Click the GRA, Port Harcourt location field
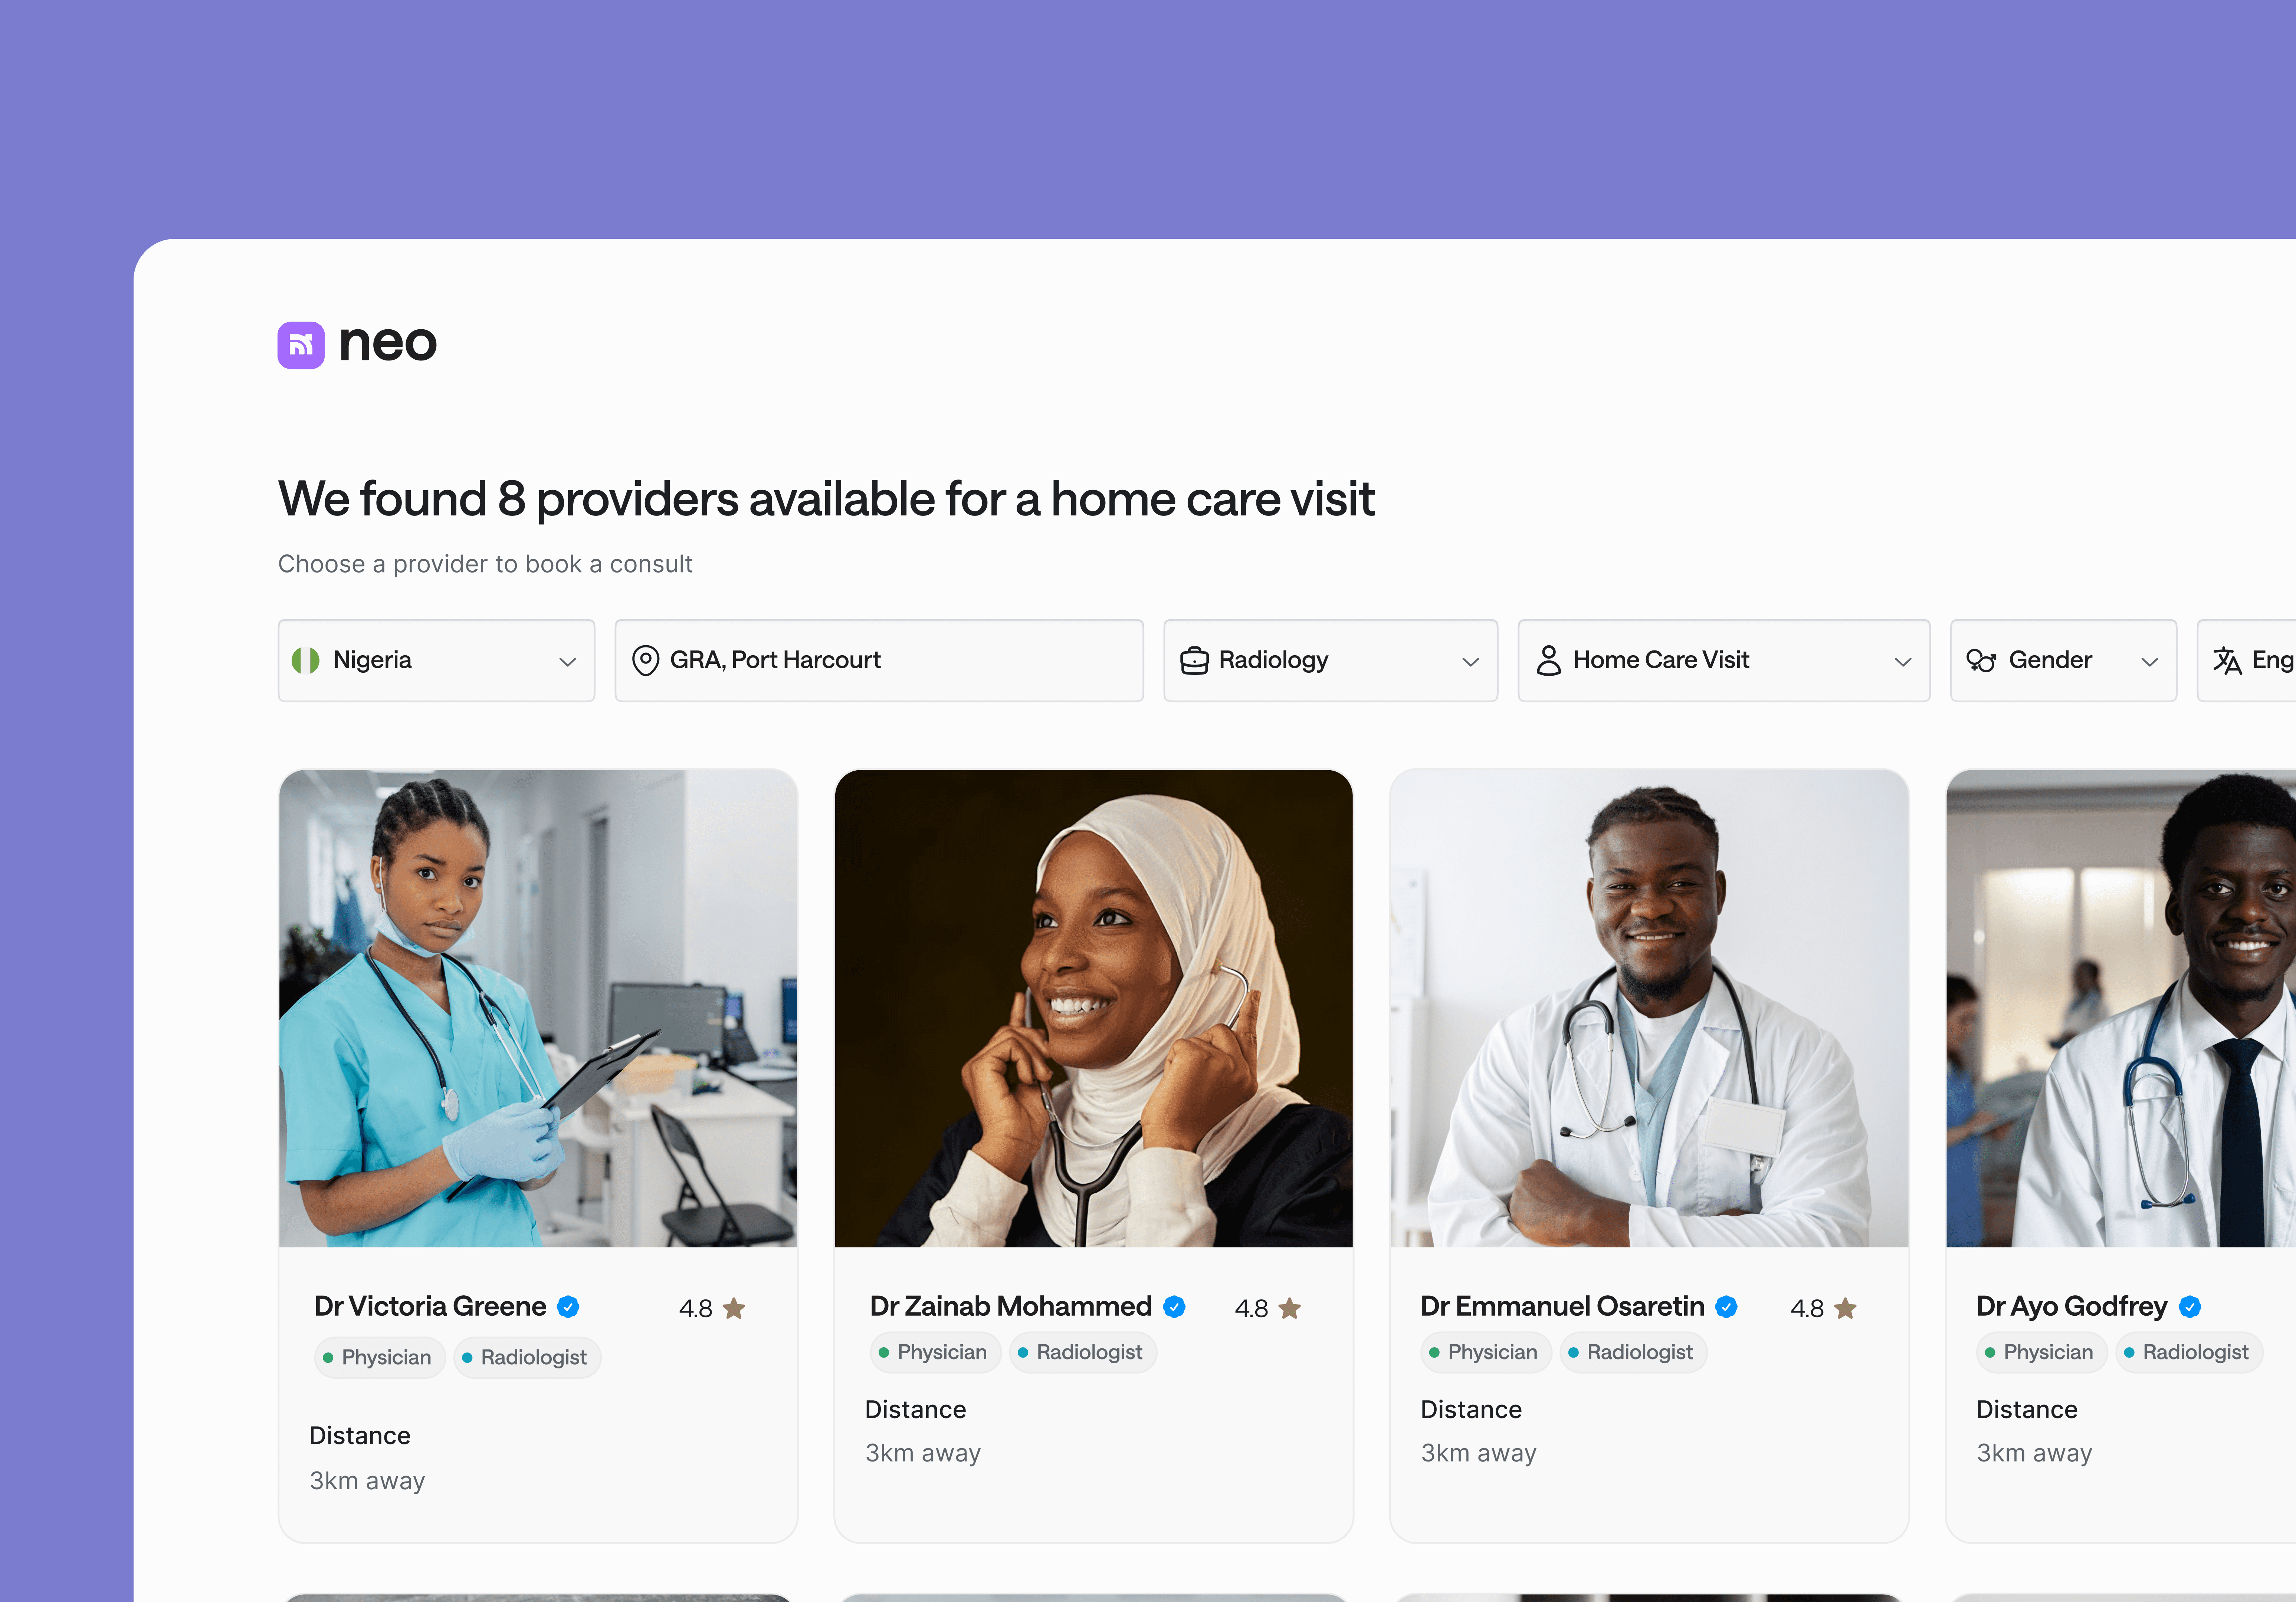The height and width of the screenshot is (1602, 2296). 879,660
